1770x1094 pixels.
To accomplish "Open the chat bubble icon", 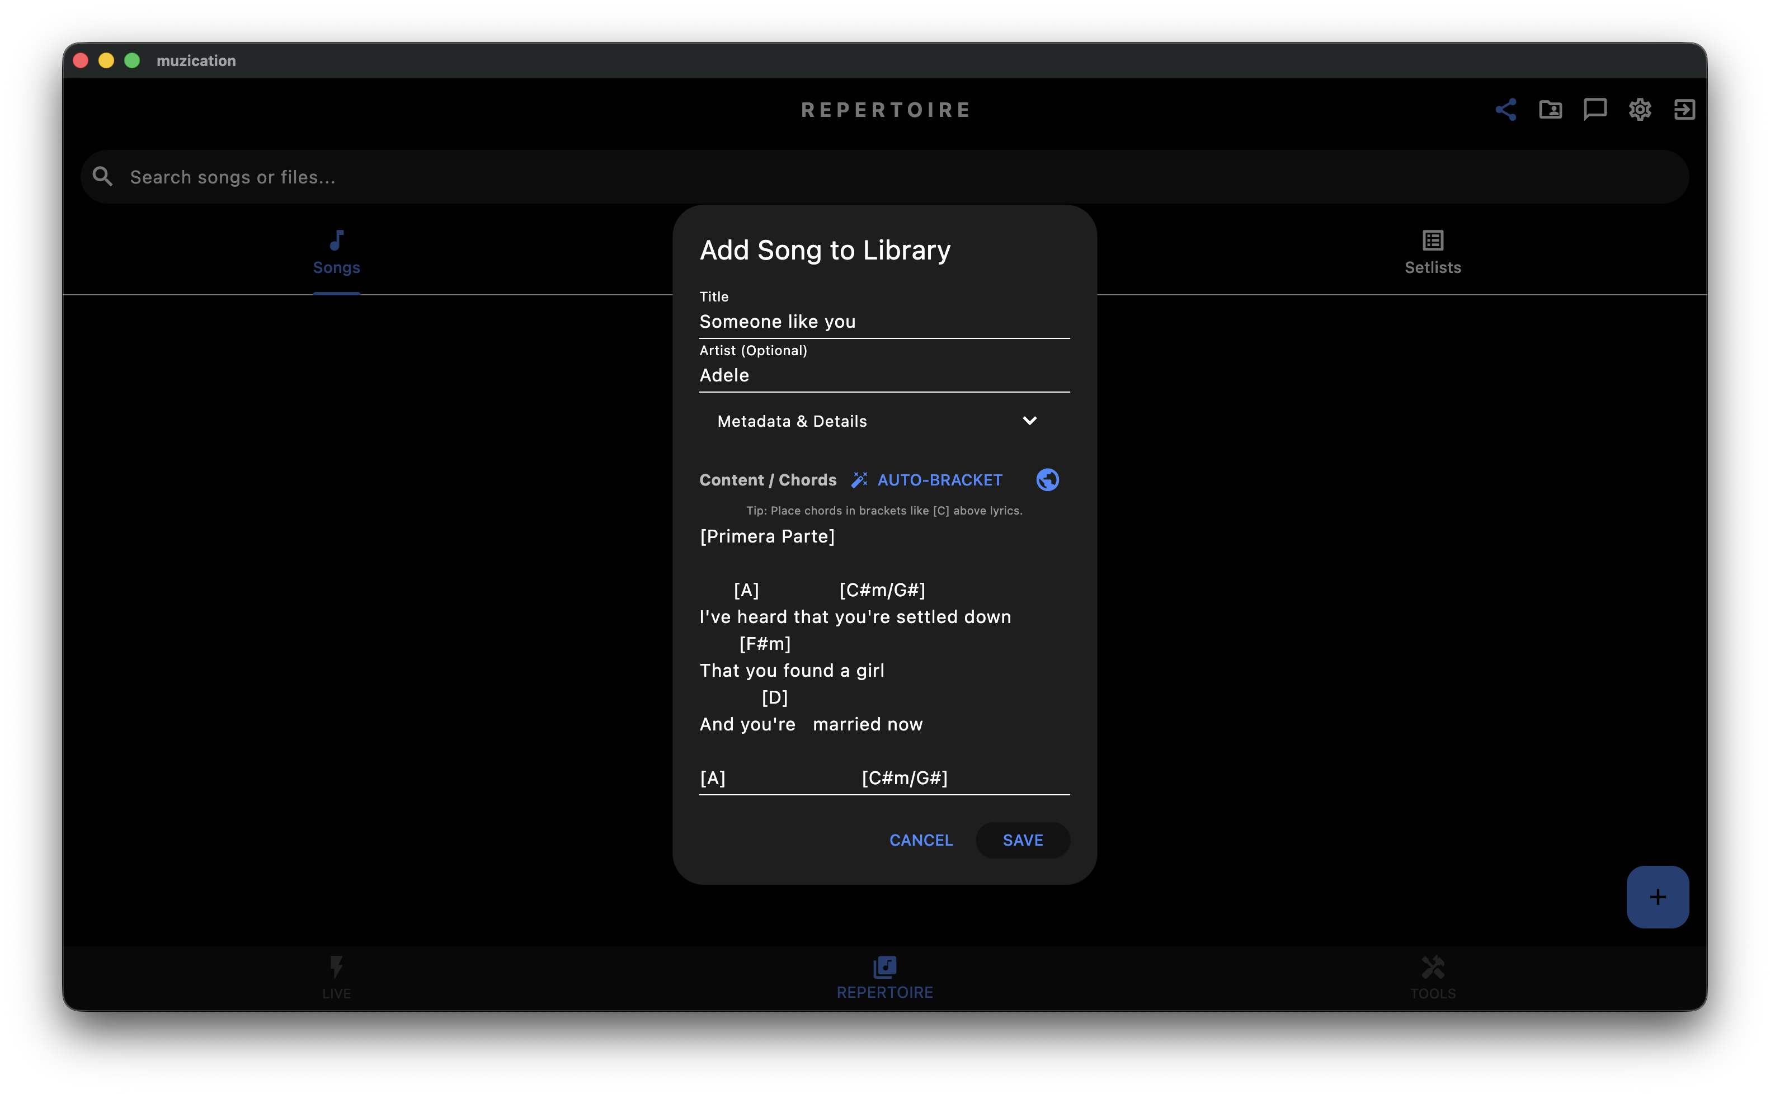I will 1595,109.
